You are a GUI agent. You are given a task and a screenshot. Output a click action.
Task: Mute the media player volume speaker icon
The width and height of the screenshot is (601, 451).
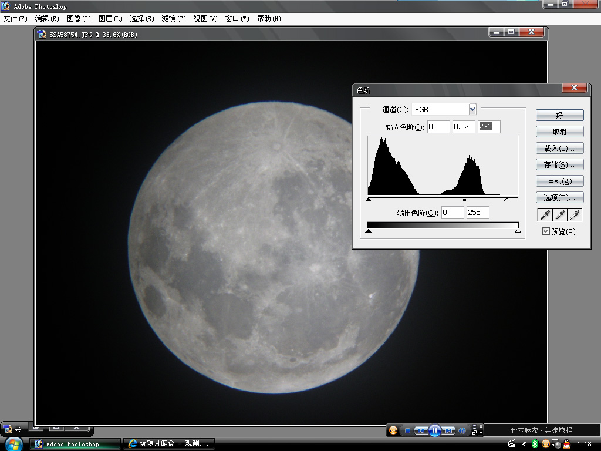[x=462, y=430]
